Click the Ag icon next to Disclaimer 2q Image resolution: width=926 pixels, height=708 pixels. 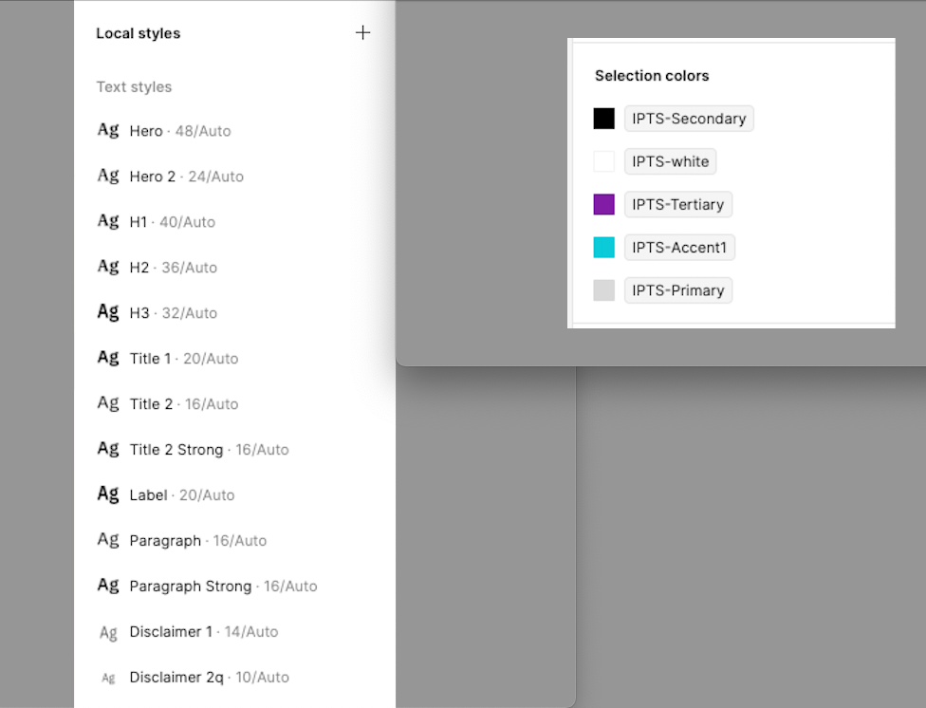pyautogui.click(x=107, y=677)
